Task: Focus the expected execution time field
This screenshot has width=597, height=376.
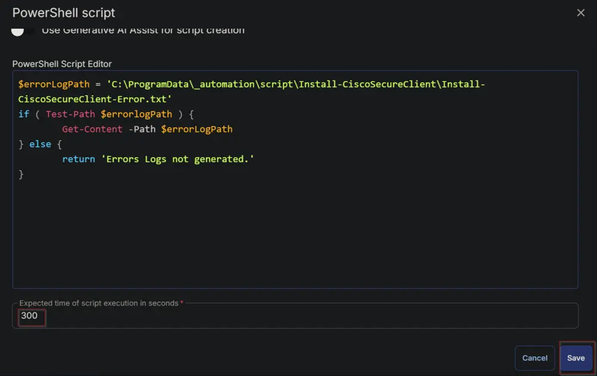Action: (x=295, y=316)
